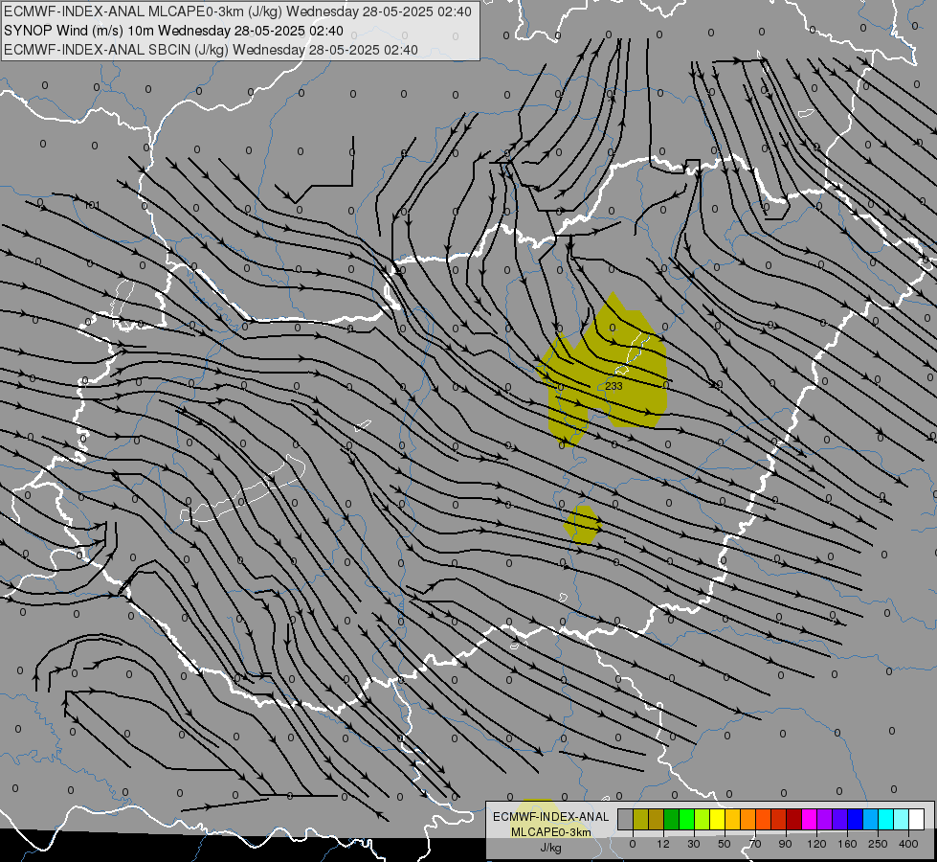Click the legend tick label 120
Viewport: 937px width, 862px height.
tap(816, 844)
